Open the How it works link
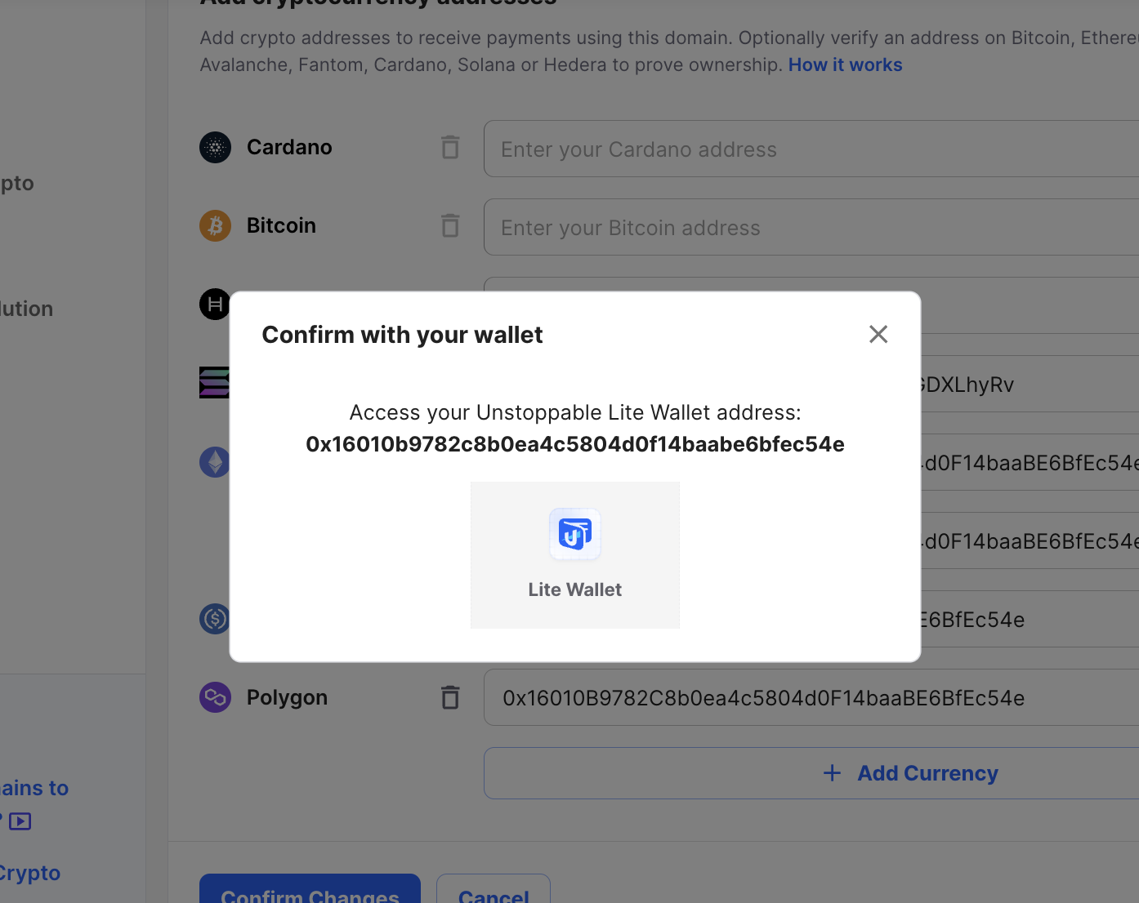This screenshot has width=1139, height=903. pyautogui.click(x=845, y=64)
